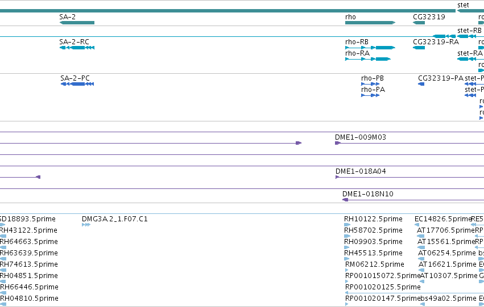Click the RP001020125.5prime label text
The image size is (484, 307).
[x=383, y=287]
